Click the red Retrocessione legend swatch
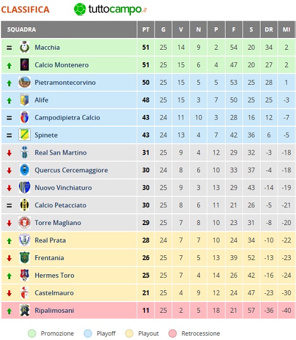This screenshot has height=340, width=296. pyautogui.click(x=173, y=333)
